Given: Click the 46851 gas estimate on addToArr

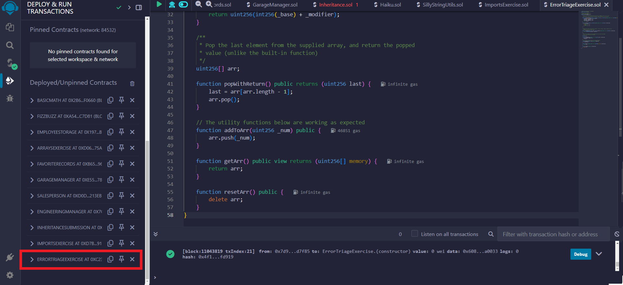Looking at the screenshot, I should [346, 130].
